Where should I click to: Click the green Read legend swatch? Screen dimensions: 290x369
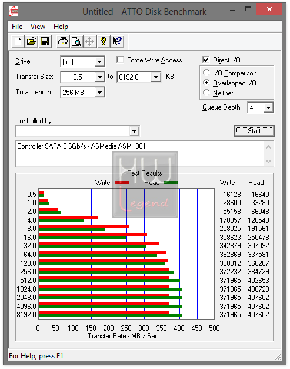171,182
